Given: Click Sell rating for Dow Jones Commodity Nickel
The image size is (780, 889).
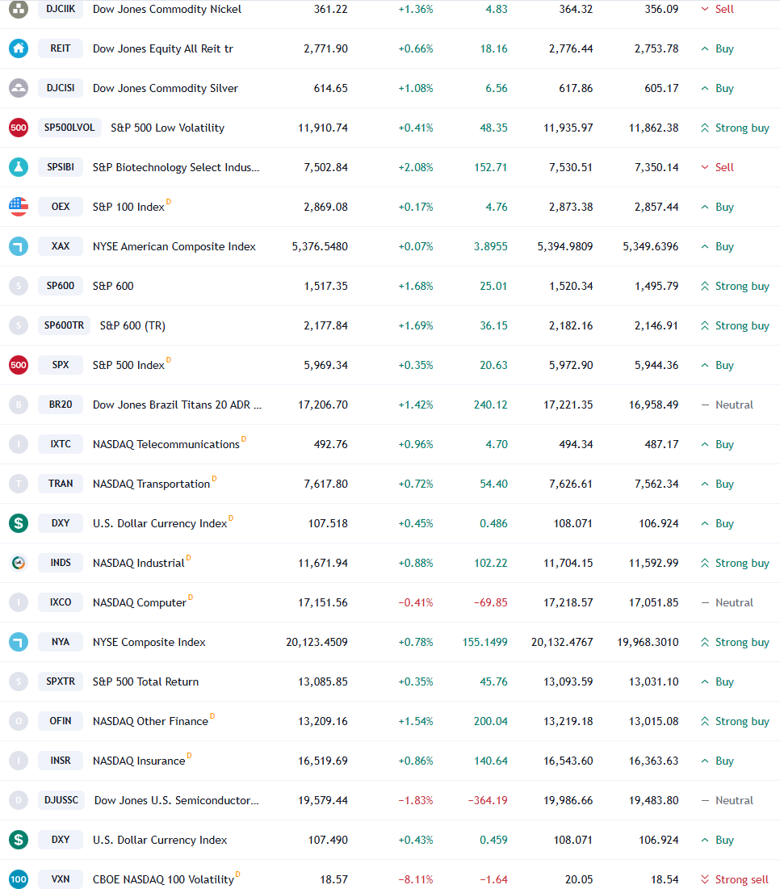Looking at the screenshot, I should (717, 9).
